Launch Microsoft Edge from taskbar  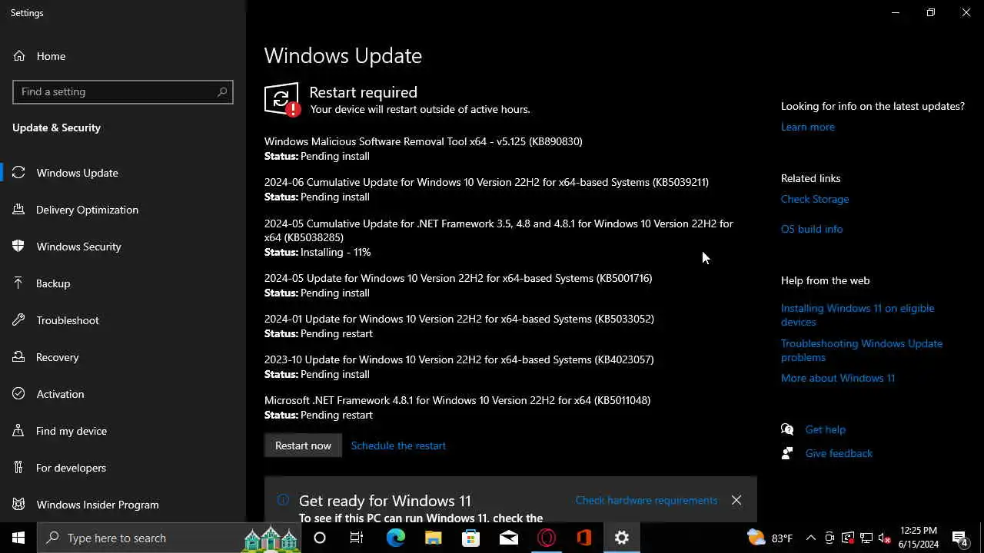(395, 538)
